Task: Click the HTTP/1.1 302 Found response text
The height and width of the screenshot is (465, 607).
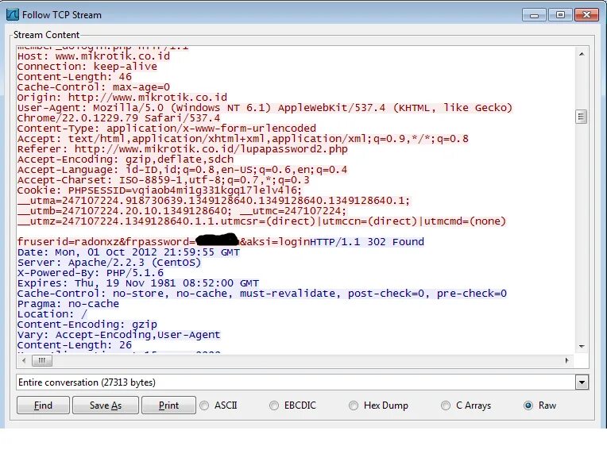Action: point(367,242)
